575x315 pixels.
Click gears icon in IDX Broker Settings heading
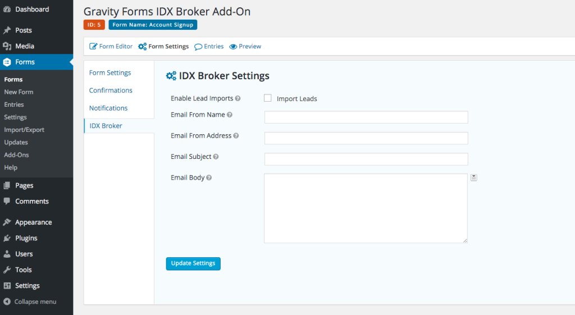point(171,76)
